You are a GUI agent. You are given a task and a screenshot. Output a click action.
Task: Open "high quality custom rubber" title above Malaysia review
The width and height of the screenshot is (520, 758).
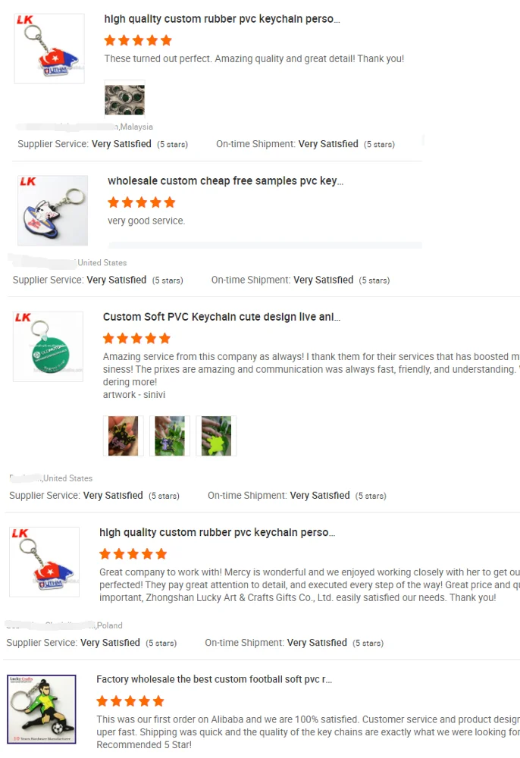click(x=222, y=19)
